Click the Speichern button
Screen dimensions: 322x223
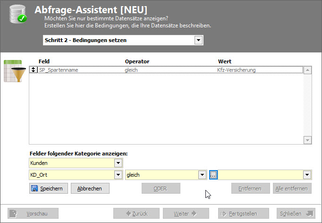pos(48,189)
